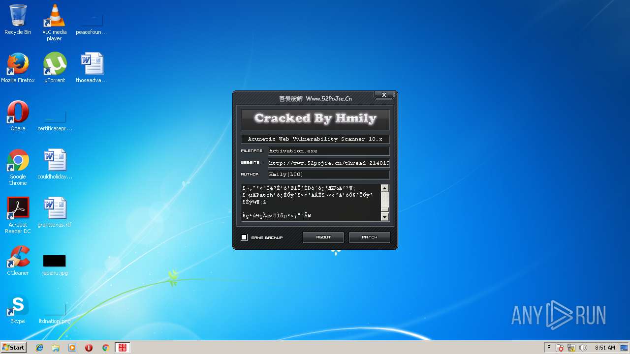Open Mozilla Firefox shortcut
Viewport: 630px width, 354px height.
click(18, 68)
